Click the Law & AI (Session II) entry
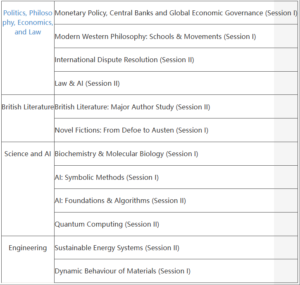 click(87, 83)
